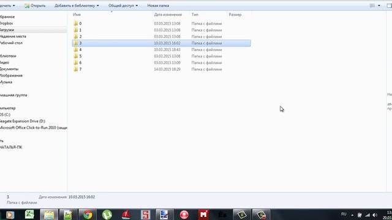Viewport: 392px width, 220px height.
Task: Open the Изображения library
Action: point(11,75)
